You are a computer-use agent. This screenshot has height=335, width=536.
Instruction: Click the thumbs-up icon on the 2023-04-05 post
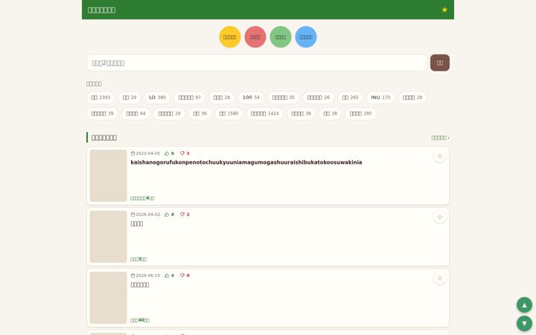pos(167,153)
